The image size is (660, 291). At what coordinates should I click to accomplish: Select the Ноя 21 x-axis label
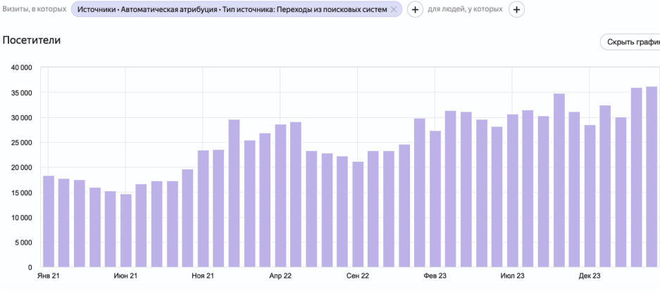point(203,276)
